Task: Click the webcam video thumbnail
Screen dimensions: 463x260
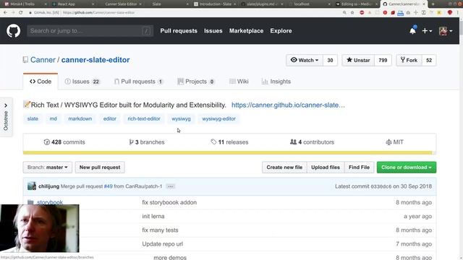Action: coord(40,228)
